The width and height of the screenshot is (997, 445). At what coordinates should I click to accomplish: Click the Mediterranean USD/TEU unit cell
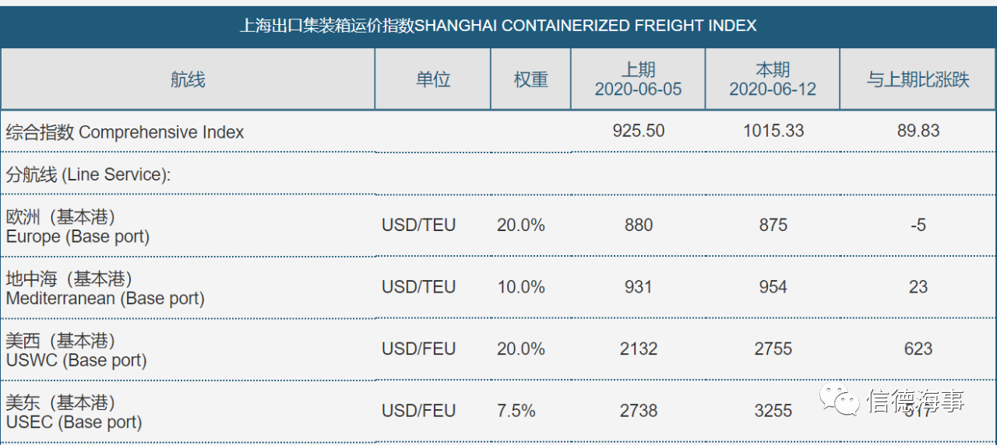coord(418,287)
